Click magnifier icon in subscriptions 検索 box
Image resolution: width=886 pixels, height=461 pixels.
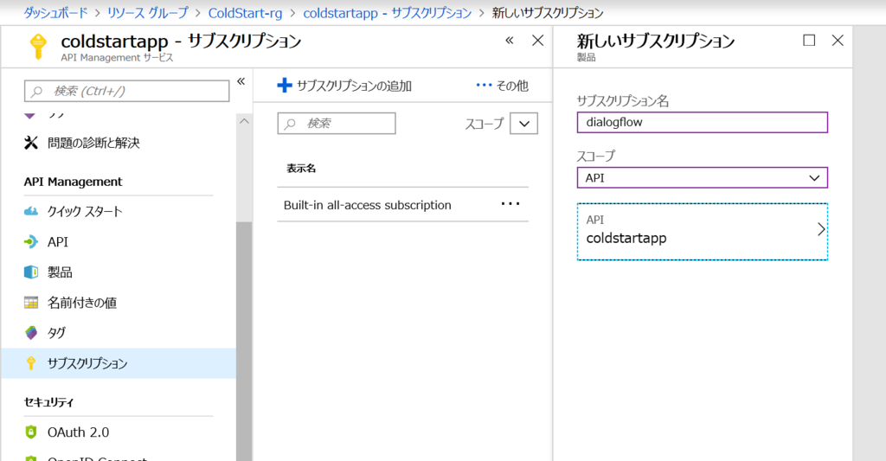(291, 123)
